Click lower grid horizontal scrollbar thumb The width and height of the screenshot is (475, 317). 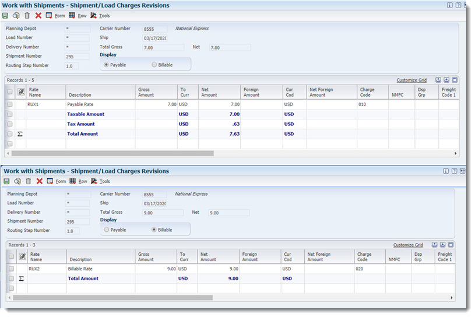(x=112, y=298)
